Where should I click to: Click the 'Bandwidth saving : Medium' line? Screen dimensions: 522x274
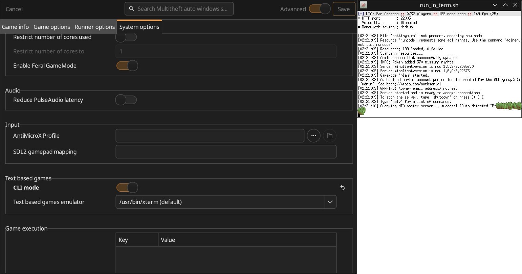click(385, 27)
